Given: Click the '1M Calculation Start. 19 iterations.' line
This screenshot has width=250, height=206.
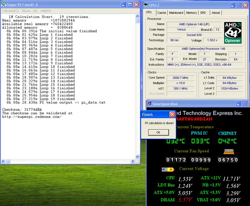Looking at the screenshot, I should (x=49, y=17).
